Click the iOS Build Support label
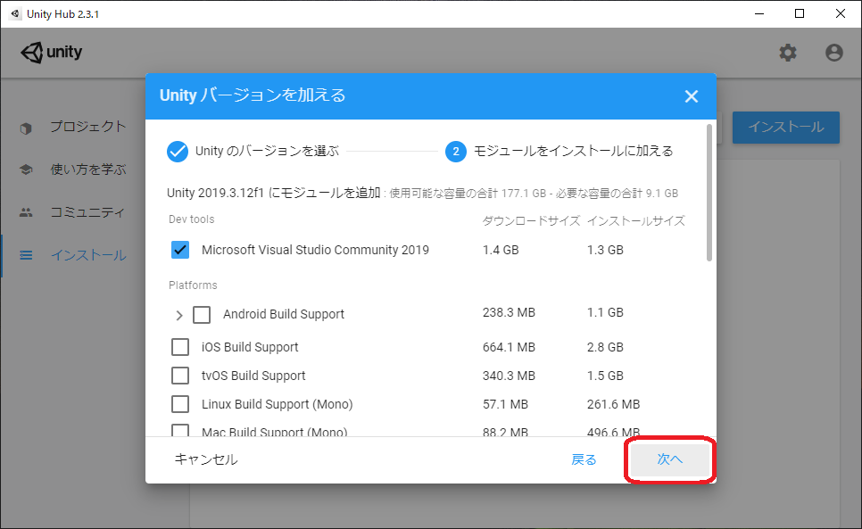The image size is (862, 529). (250, 347)
